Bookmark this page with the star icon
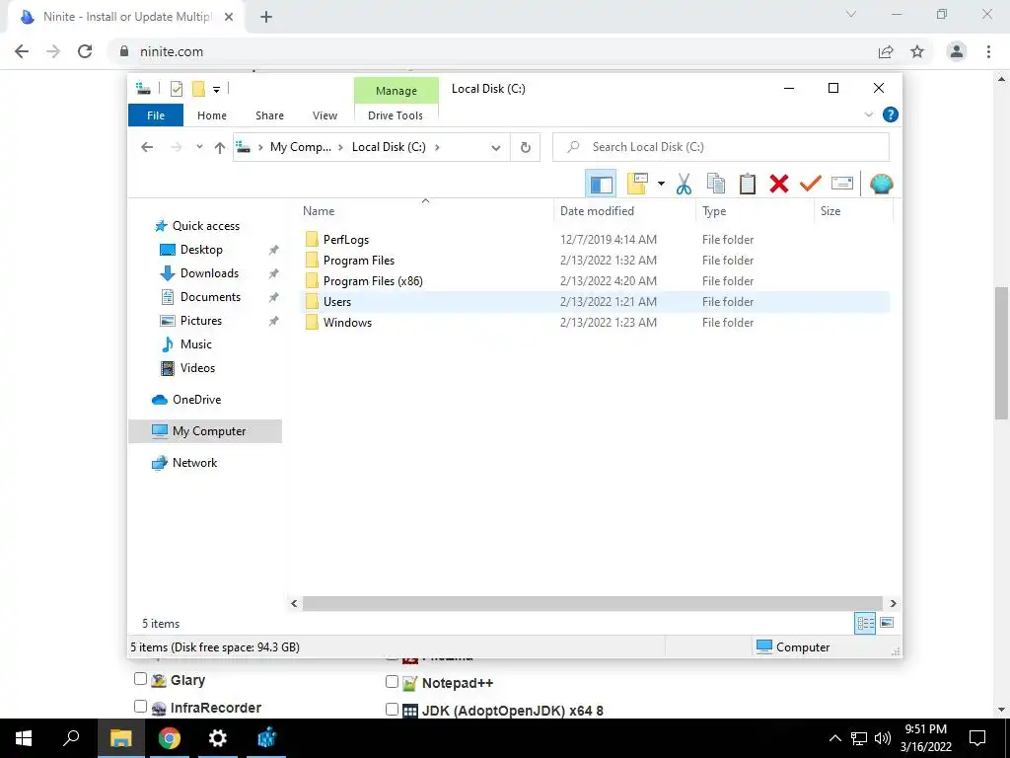Viewport: 1010px width, 758px height. 917,51
